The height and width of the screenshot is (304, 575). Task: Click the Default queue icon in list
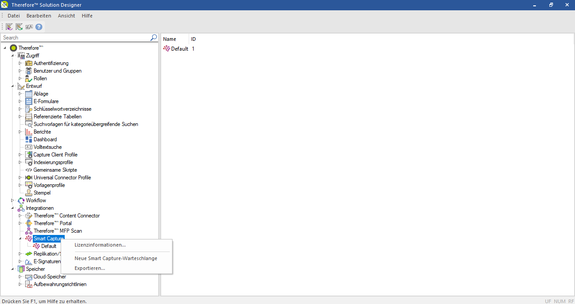167,48
